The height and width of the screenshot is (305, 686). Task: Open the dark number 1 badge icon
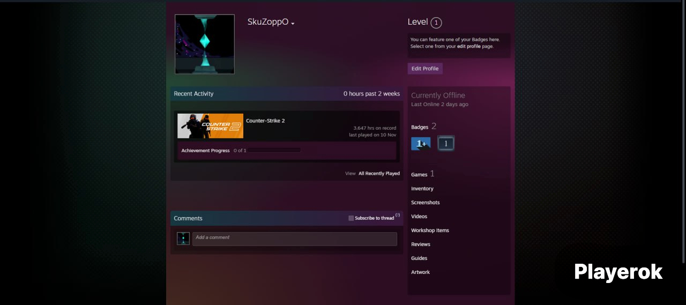(446, 144)
